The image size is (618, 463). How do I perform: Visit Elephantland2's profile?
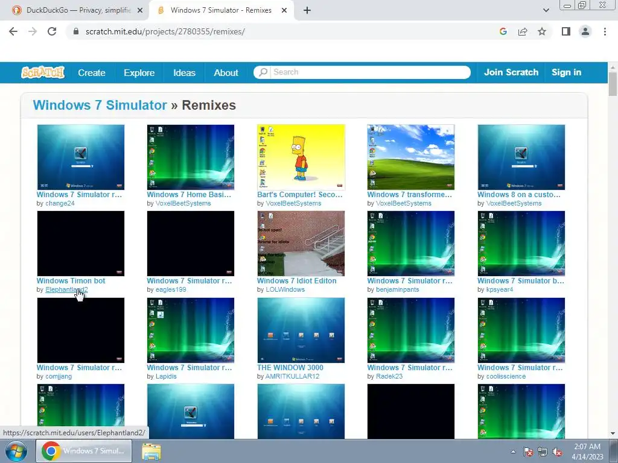[66, 290]
